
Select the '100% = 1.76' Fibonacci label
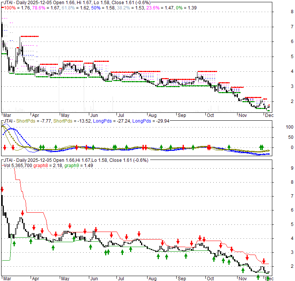coord(17,8)
